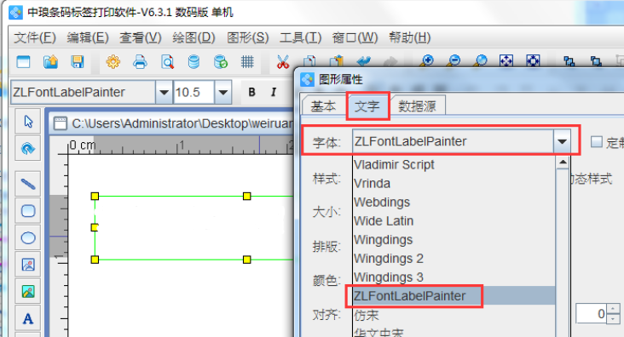Screen dimensions: 624x337
Task: Choose Vladimir Script from font list
Action: 454,164
